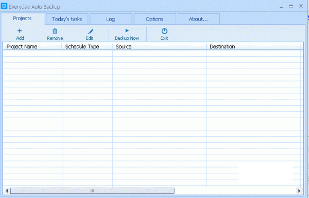Click the Destination column header
The width and height of the screenshot is (309, 198).
(x=253, y=46)
